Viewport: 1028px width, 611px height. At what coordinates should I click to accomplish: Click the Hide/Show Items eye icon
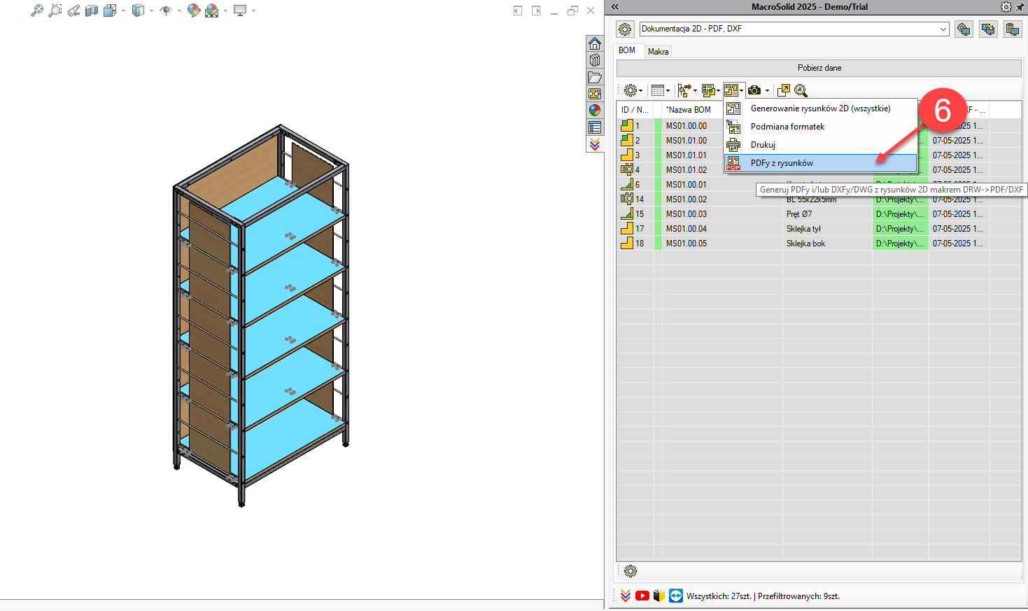pos(166,10)
